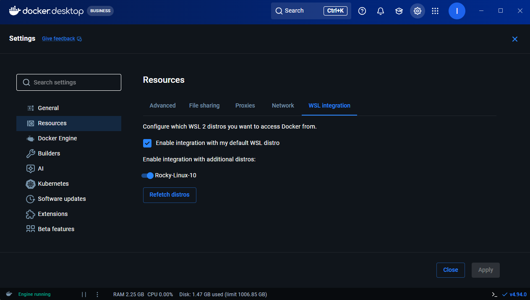The width and height of the screenshot is (530, 300).
Task: Maximize the Docker Desktop window
Action: (x=501, y=11)
